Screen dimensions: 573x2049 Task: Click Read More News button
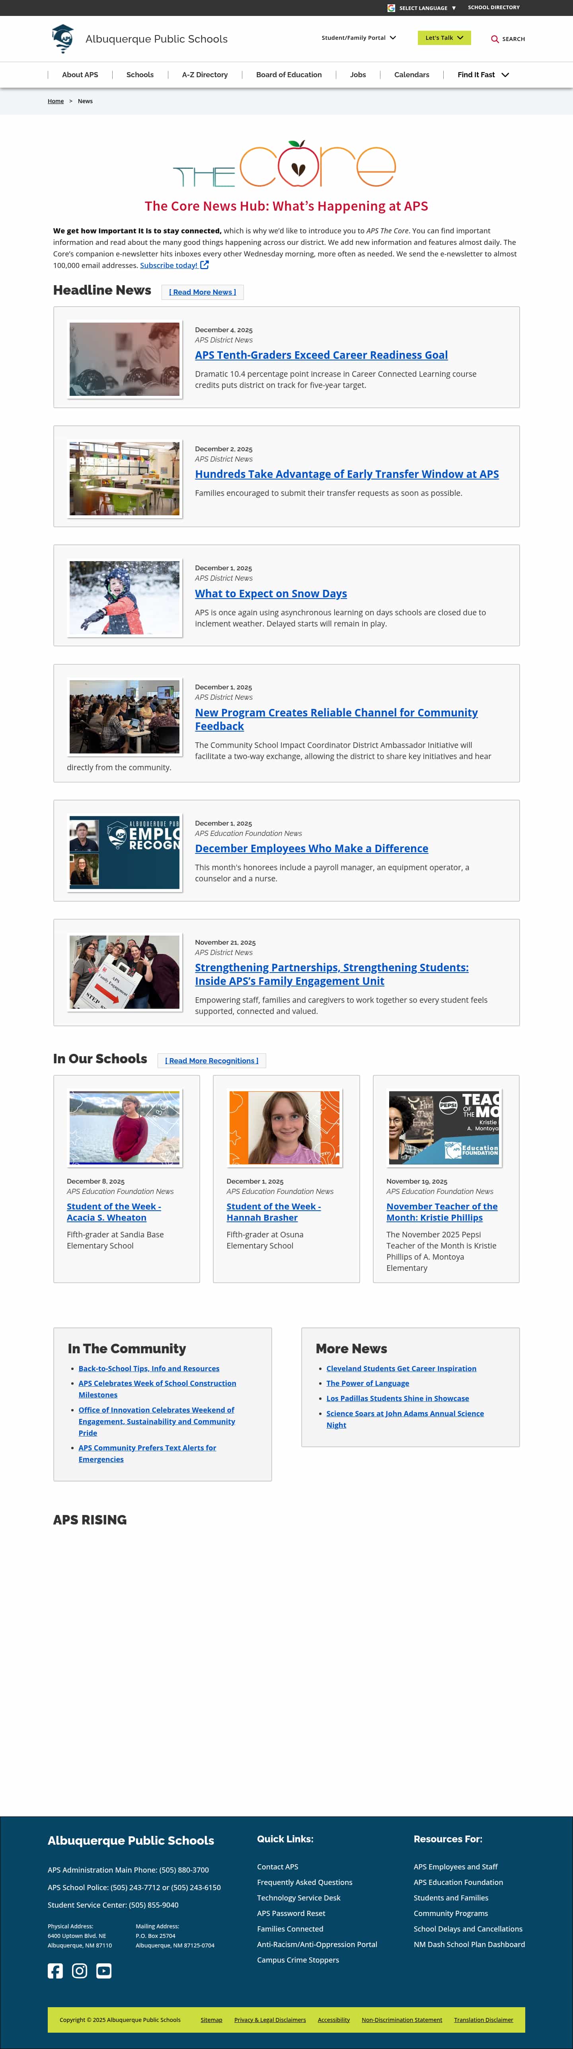[x=203, y=292]
